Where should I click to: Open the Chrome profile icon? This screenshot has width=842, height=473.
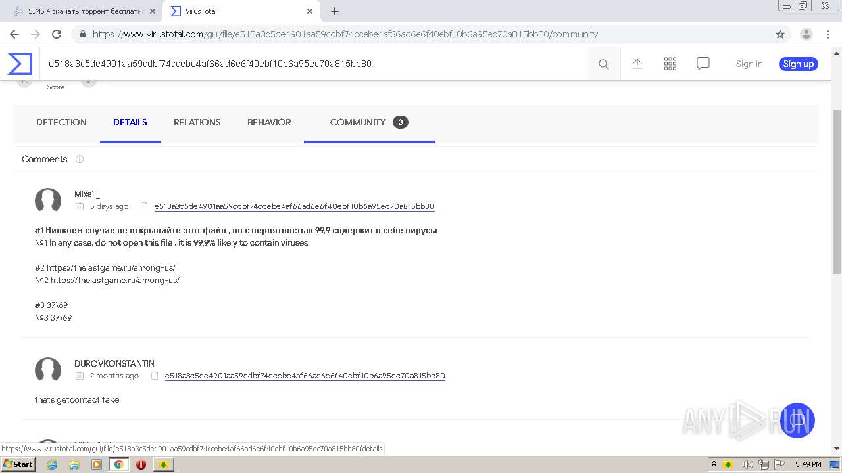pyautogui.click(x=806, y=34)
